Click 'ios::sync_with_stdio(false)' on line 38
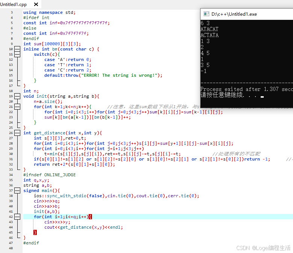 (x=69, y=196)
